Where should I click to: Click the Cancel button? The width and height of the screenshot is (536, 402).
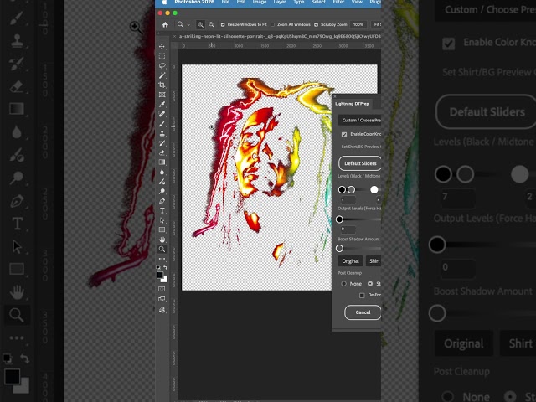point(363,312)
